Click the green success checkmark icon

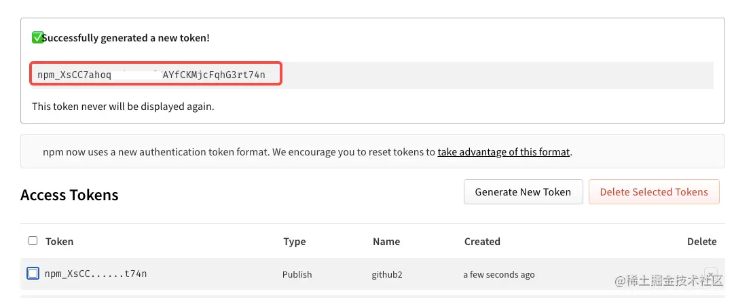point(37,38)
